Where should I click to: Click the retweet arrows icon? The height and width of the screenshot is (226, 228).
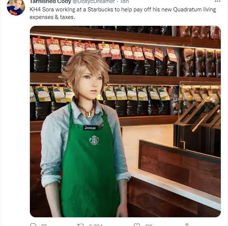[80, 225]
